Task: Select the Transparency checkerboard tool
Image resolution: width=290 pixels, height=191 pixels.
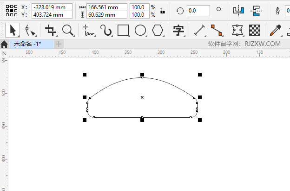Action: [x=255, y=30]
